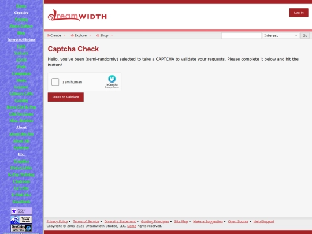Focus the site search text field
Viewport: 312px width, 234px height.
tap(242, 36)
